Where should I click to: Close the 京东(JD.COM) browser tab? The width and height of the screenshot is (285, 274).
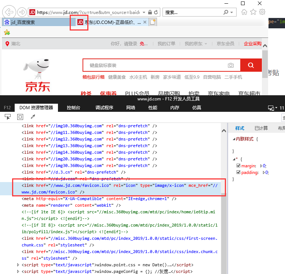[x=145, y=22]
